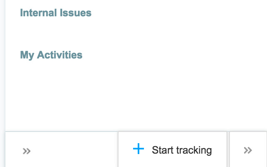
Task: Click the right double-chevron icon
Action: click(x=248, y=150)
